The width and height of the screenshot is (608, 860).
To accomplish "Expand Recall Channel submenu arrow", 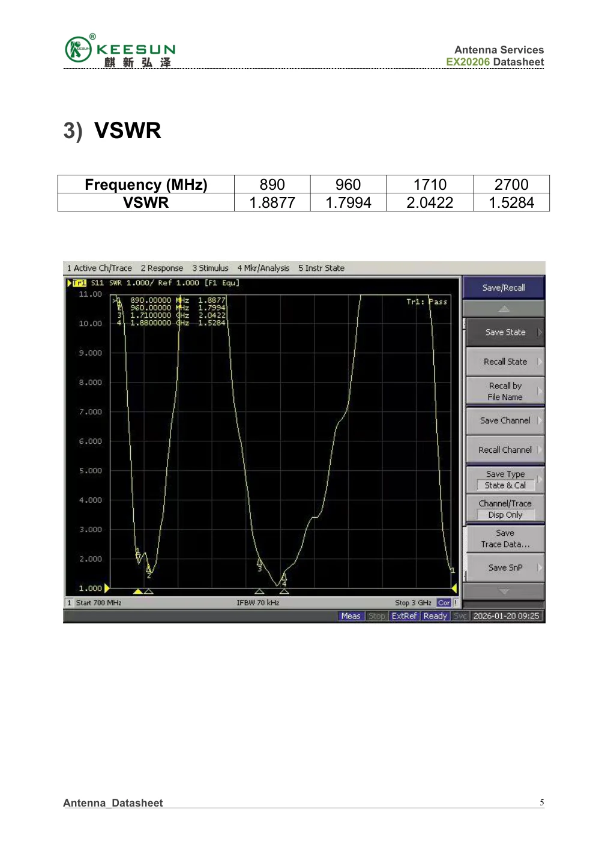I will [540, 450].
